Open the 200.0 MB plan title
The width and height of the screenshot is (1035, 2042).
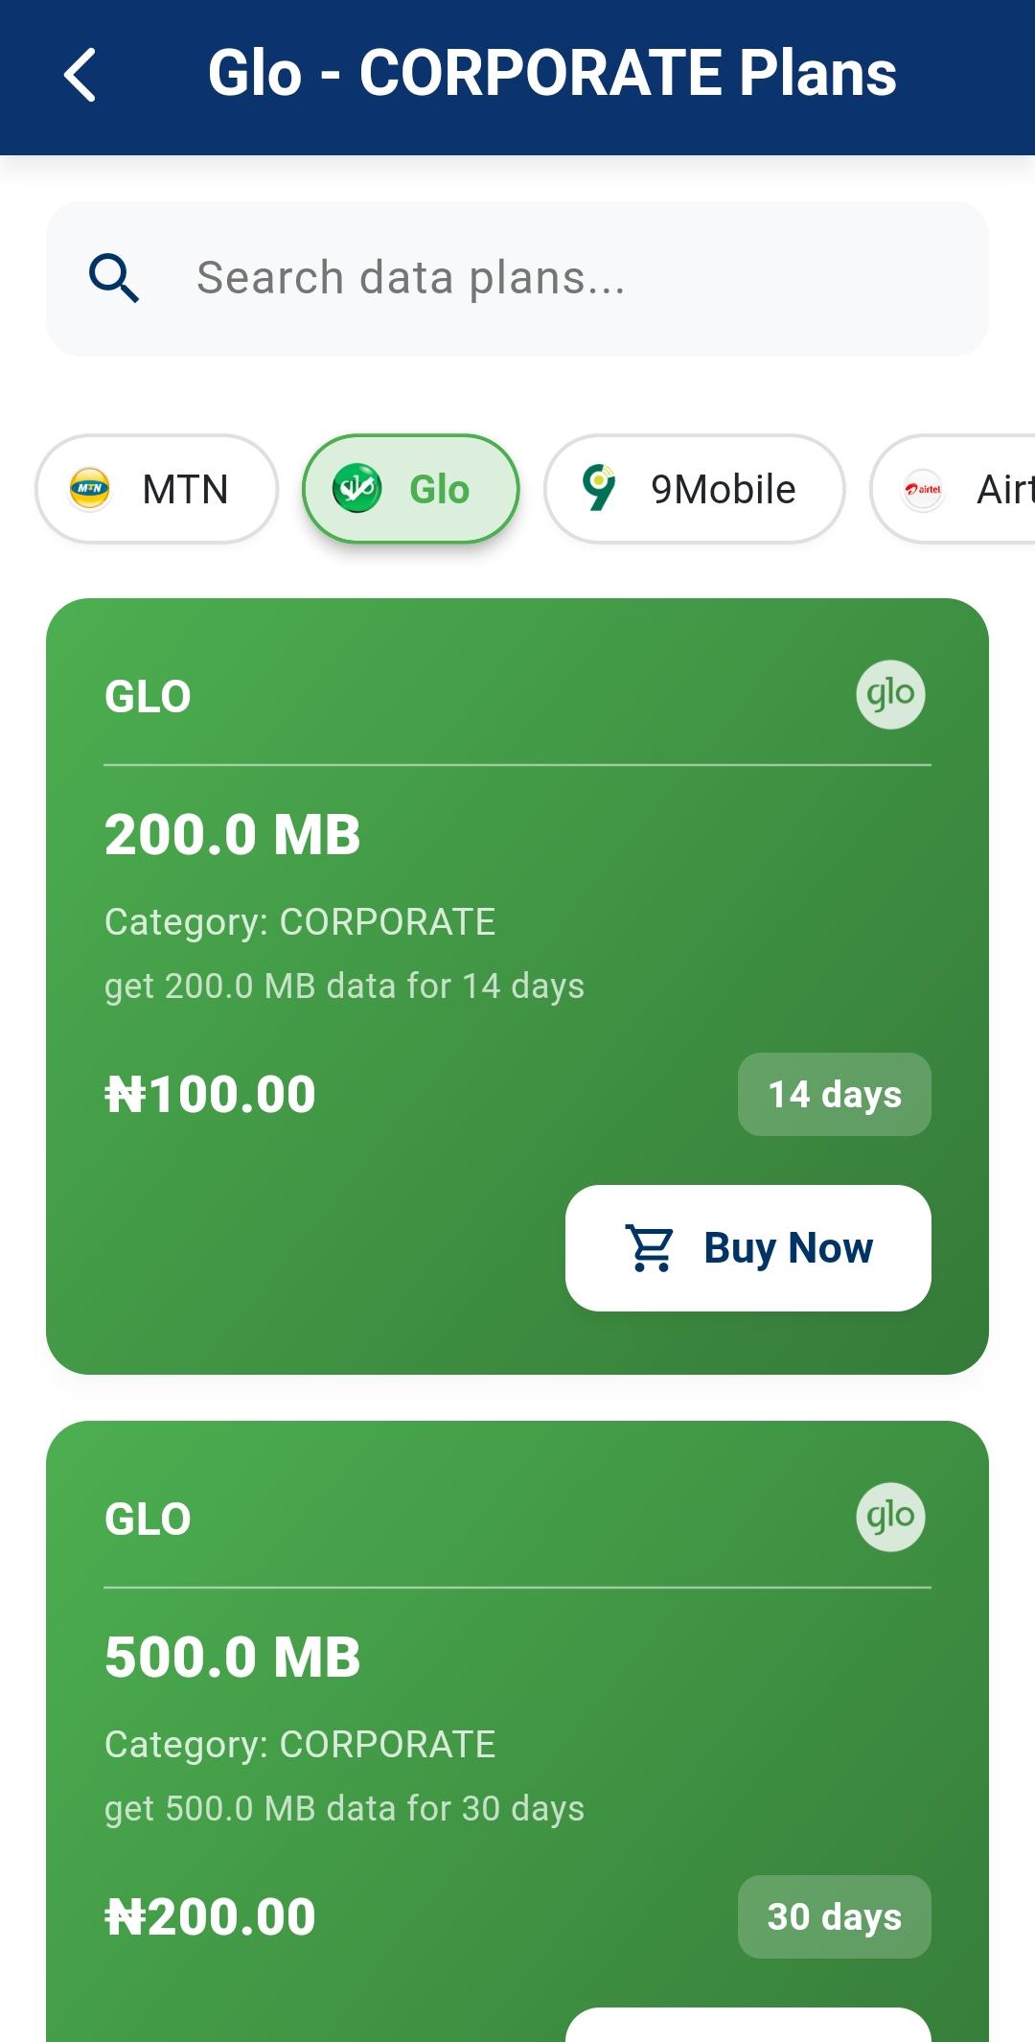[x=233, y=834]
